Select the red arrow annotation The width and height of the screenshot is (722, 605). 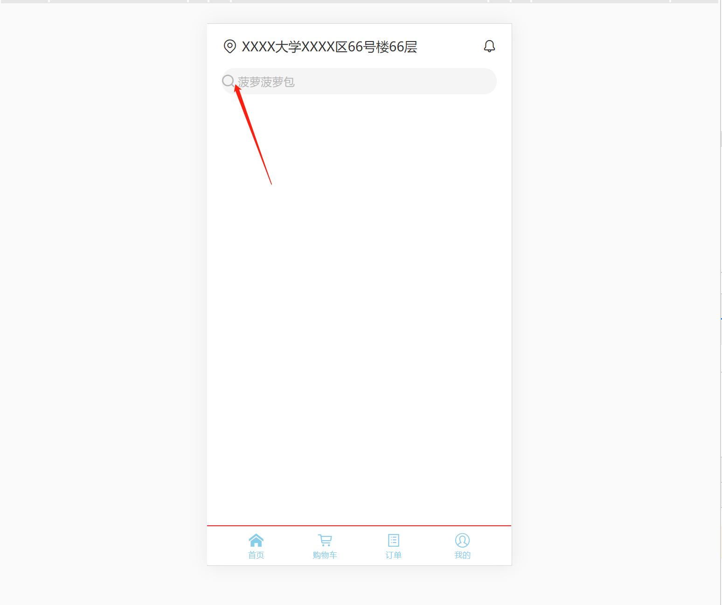(253, 134)
